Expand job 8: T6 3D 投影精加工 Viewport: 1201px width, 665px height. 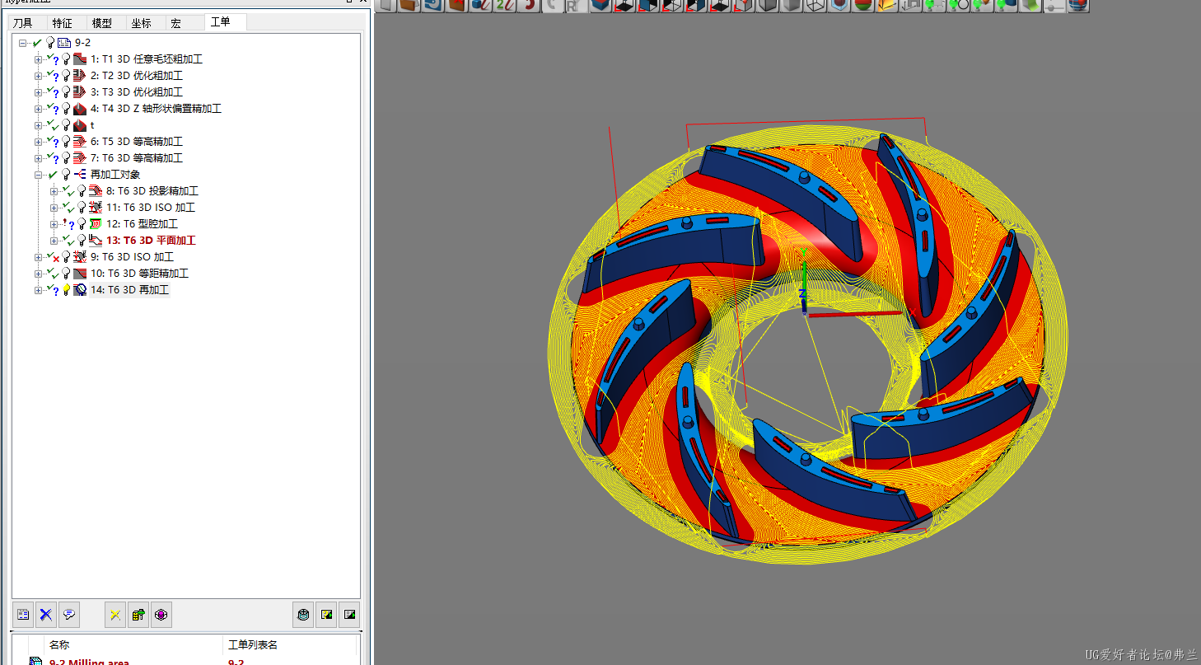coord(54,191)
